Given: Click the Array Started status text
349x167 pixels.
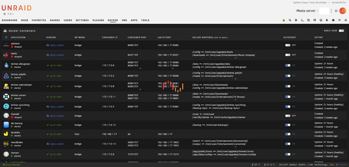Looking at the screenshot, I should (12, 165).
